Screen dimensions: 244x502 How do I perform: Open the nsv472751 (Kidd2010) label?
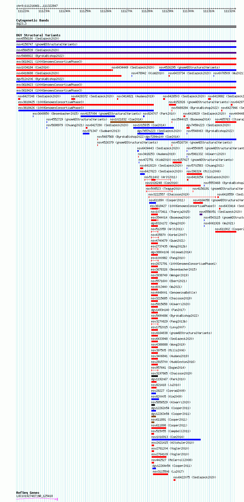(155, 160)
